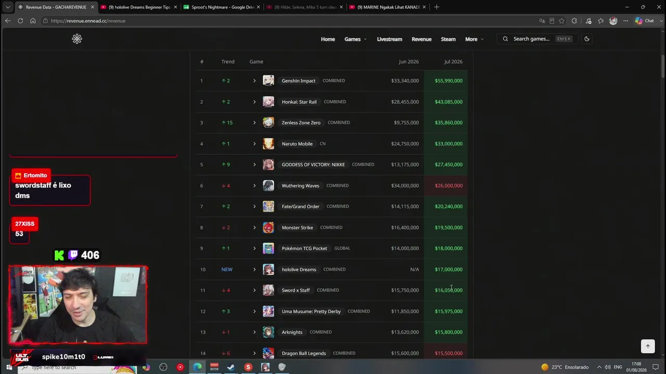Toggle dark mode moon icon
The height and width of the screenshot is (374, 666).
587,39
